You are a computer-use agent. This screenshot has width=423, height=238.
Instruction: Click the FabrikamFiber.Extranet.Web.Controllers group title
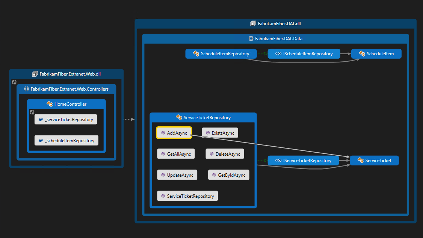tap(69, 89)
